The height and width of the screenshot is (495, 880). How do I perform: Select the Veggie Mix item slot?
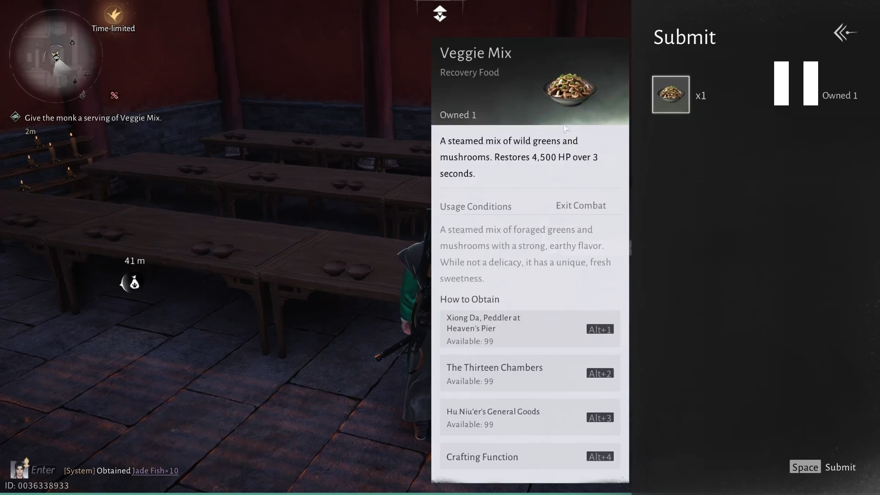[x=671, y=94]
